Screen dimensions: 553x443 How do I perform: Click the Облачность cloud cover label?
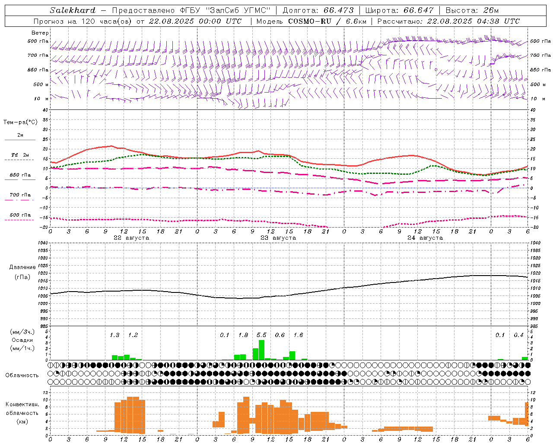point(22,375)
